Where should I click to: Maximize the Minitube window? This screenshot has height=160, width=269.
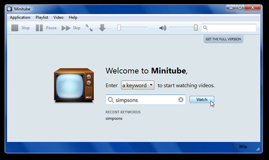240,8
